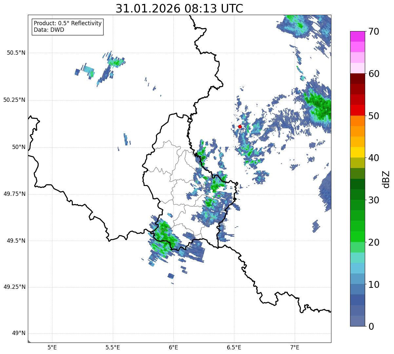394x354 pixels.
Task: Pick the orange colorbar swatch below 50
Action: tap(358, 121)
